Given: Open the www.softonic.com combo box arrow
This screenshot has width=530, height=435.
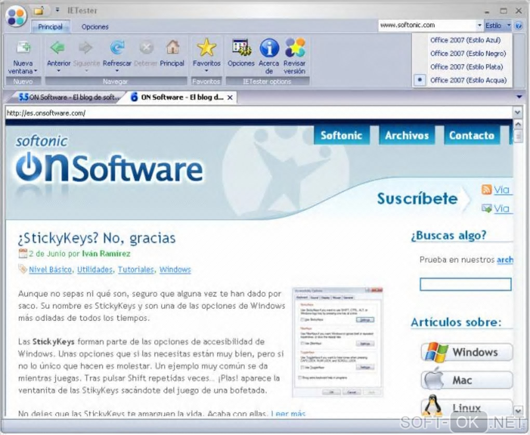Looking at the screenshot, I should pos(479,25).
